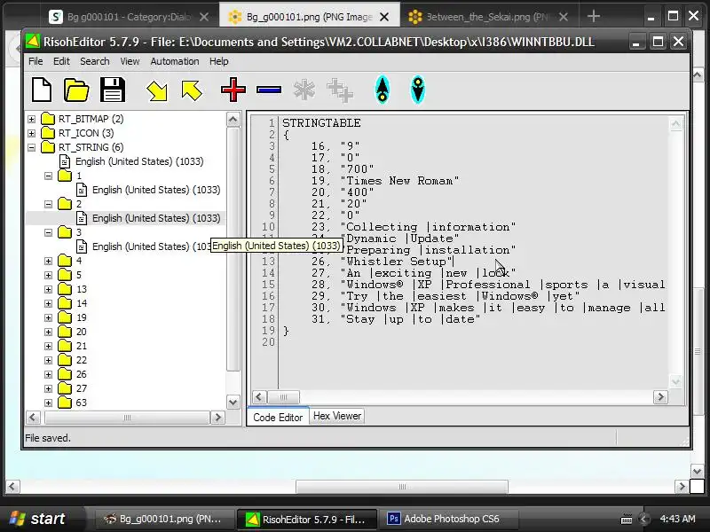This screenshot has width=710, height=532.
Task: Click the cyan down arrow move icon
Action: pos(417,90)
